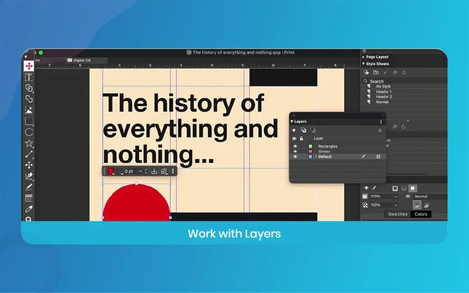469x293 pixels.
Task: Select the Text Unlinking tool
Action: (29, 99)
